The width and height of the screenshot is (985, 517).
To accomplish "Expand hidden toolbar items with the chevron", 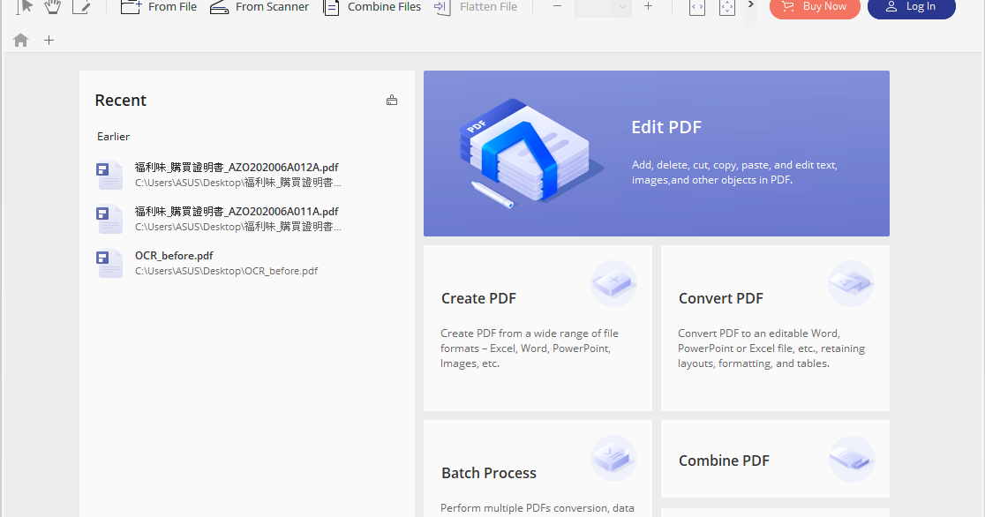I will (749, 7).
